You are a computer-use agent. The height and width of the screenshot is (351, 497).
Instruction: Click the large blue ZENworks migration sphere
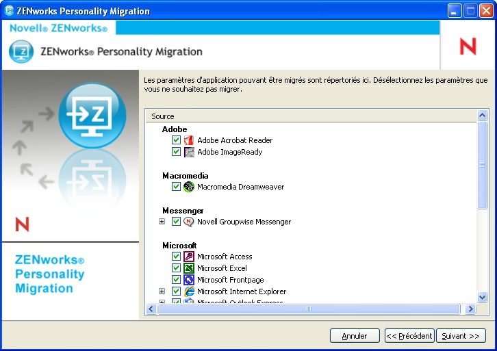[92, 116]
